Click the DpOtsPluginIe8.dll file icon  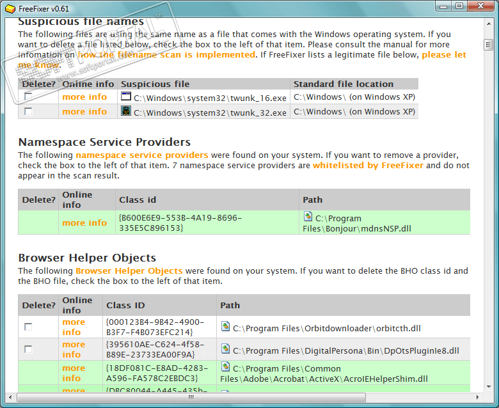point(225,349)
